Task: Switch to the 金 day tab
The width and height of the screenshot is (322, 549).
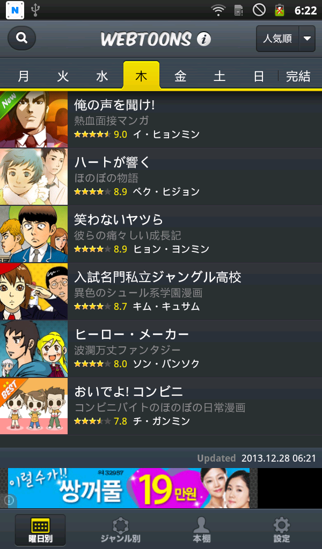Action: click(180, 76)
